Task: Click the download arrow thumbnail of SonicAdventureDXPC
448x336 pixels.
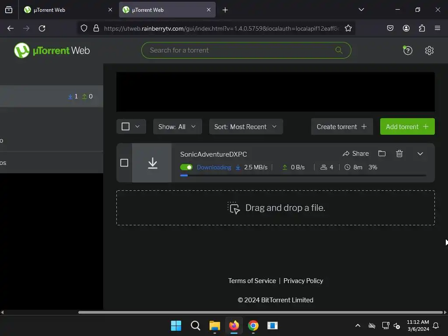Action: [x=152, y=163]
